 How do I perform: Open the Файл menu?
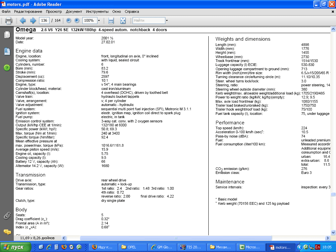(x=6, y=11)
